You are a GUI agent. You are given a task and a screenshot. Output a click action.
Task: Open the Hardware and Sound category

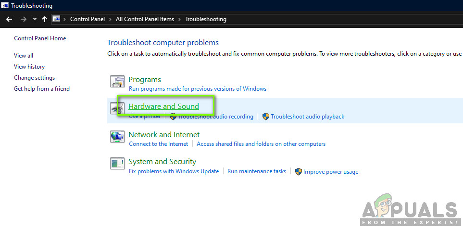[163, 107]
